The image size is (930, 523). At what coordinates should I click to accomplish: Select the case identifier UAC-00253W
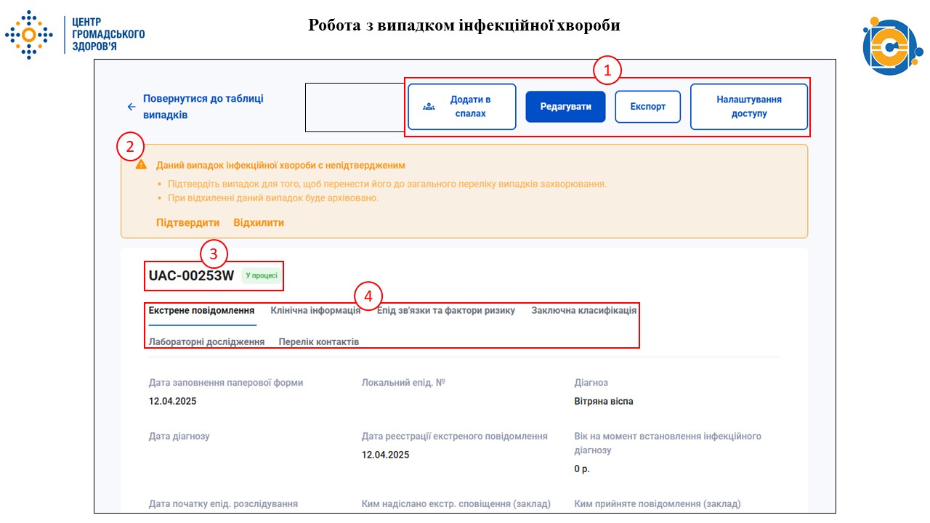coord(191,275)
